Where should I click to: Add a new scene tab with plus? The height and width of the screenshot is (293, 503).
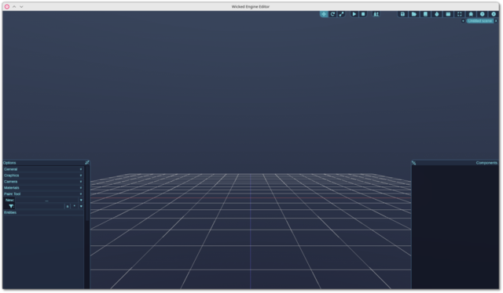coord(463,21)
